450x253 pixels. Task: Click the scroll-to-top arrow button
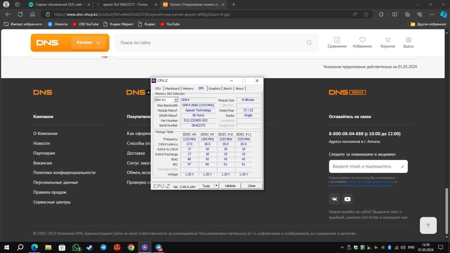pyautogui.click(x=428, y=226)
